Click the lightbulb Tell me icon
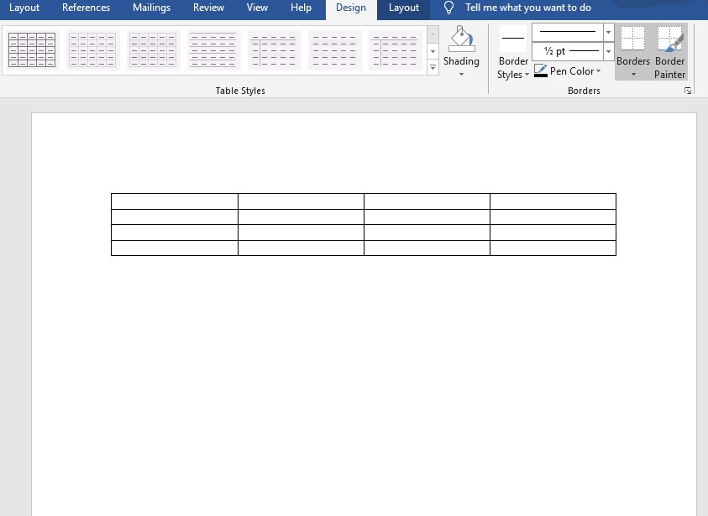This screenshot has width=708, height=516. 448,8
